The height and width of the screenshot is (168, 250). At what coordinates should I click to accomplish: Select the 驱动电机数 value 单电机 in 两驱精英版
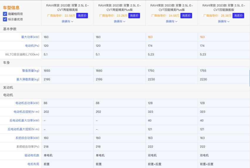pos(48,155)
